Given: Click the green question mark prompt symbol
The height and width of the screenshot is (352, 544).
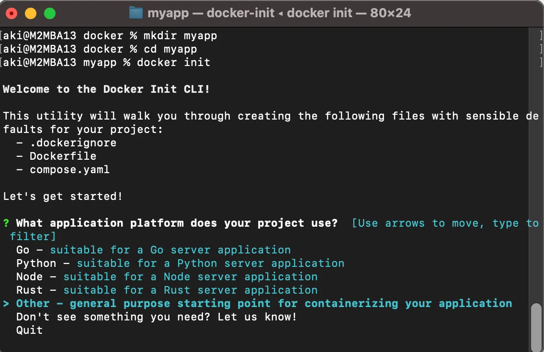Looking at the screenshot, I should point(6,223).
